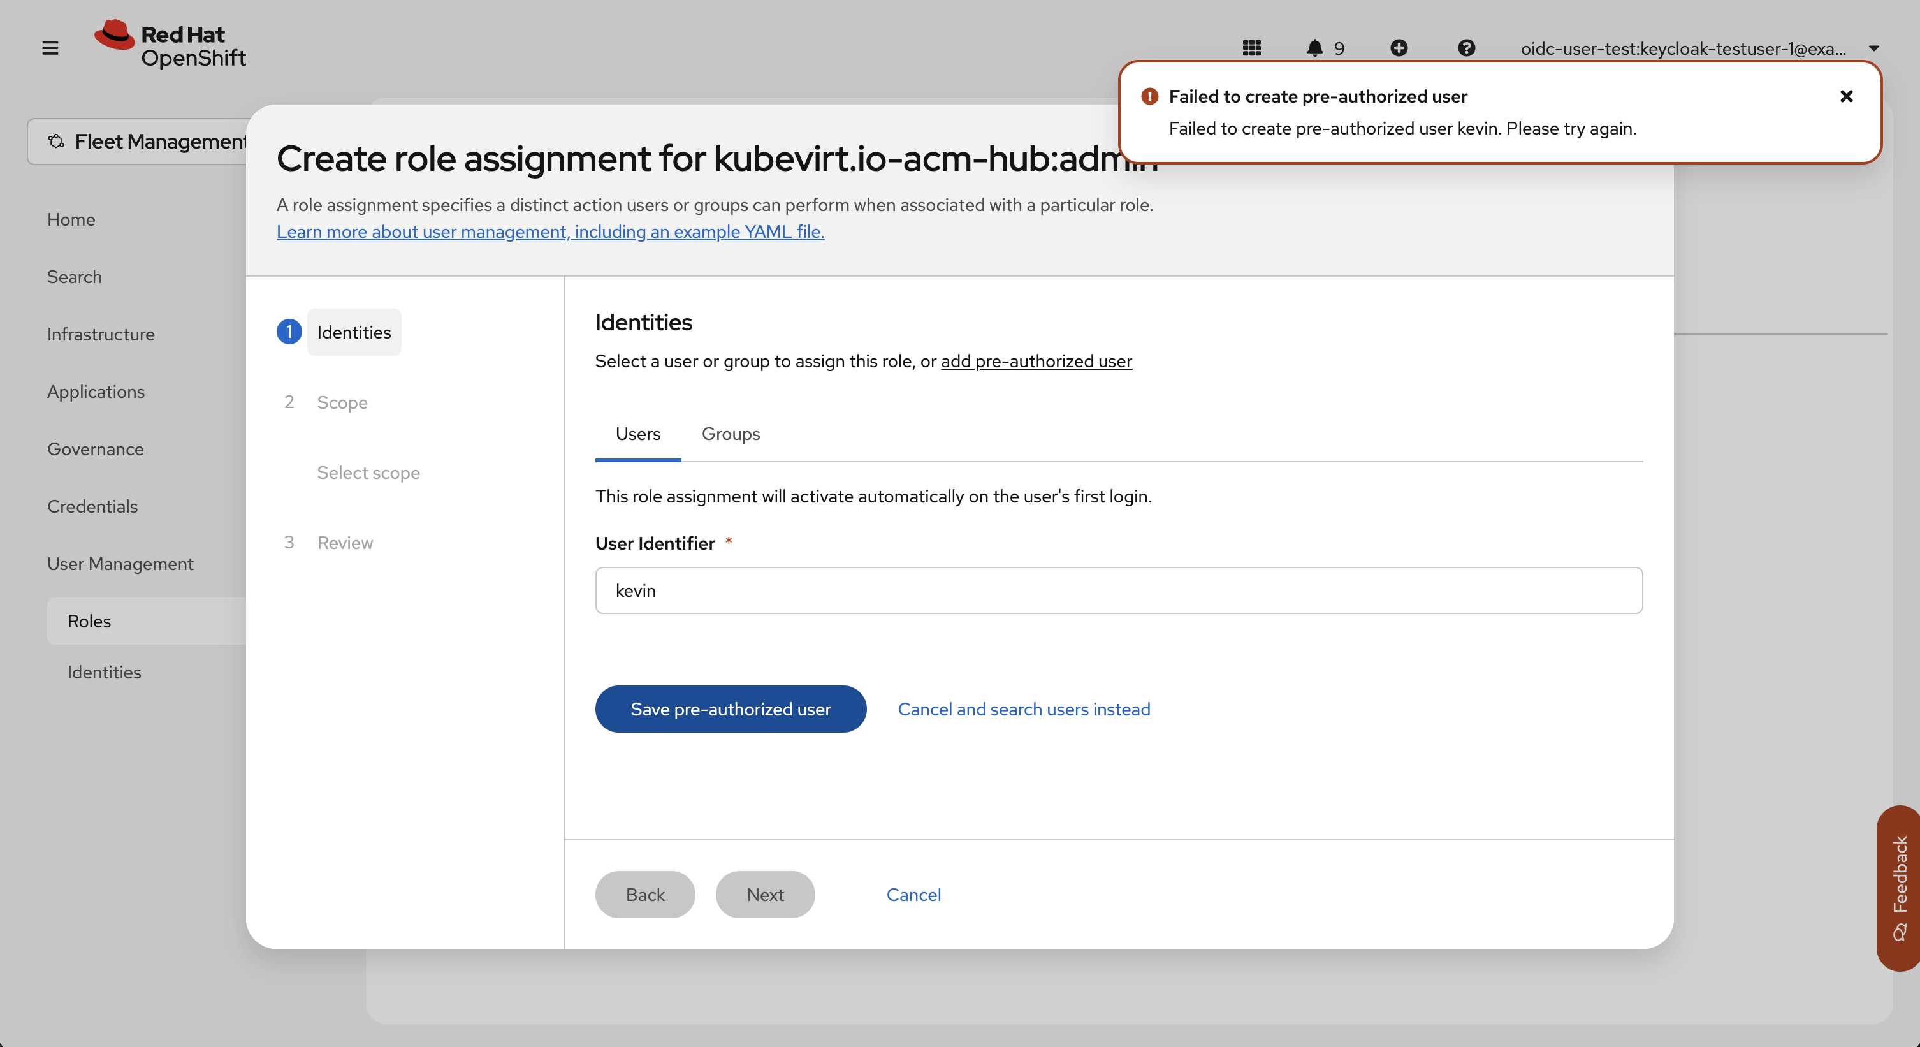Viewport: 1920px width, 1047px height.
Task: Click Save pre-authorized user button
Action: click(x=730, y=708)
